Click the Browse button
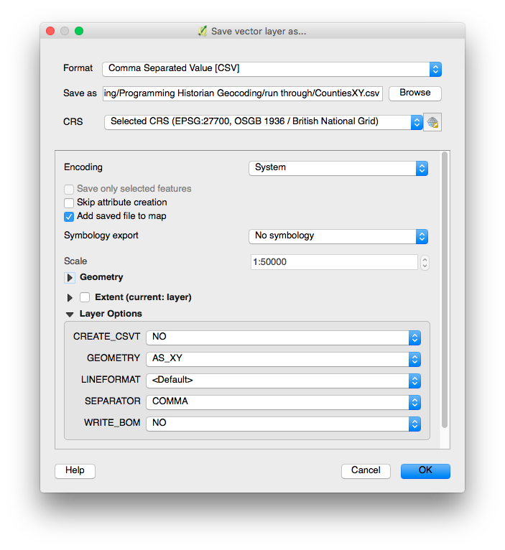505x550 pixels. (x=414, y=93)
